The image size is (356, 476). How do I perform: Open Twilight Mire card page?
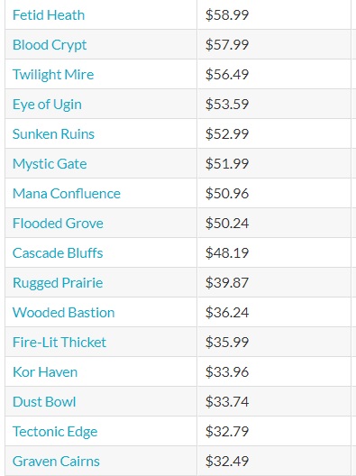pyautogui.click(x=53, y=75)
